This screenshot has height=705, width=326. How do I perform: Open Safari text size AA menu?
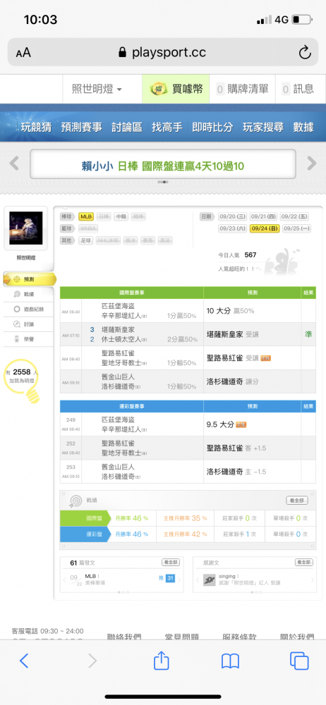click(x=23, y=53)
